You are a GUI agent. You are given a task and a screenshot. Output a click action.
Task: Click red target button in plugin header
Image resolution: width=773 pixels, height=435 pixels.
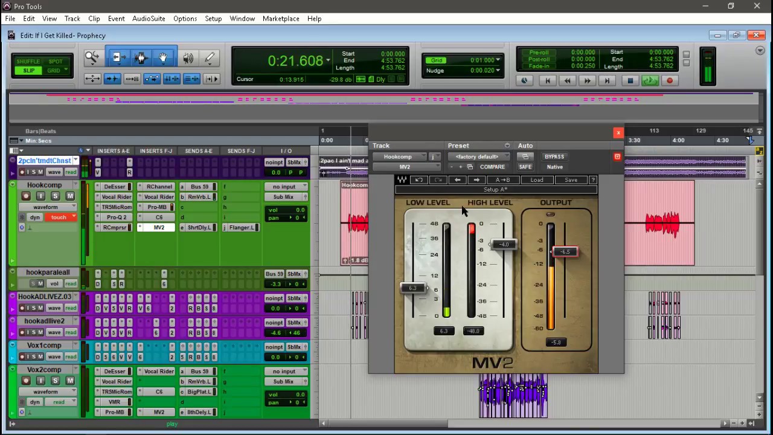click(x=617, y=156)
